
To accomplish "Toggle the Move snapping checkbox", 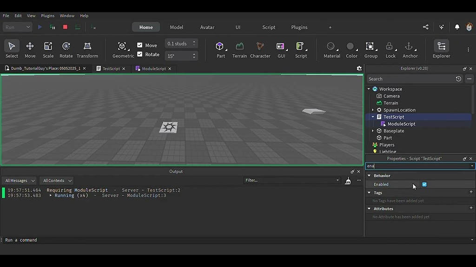I will [x=140, y=45].
